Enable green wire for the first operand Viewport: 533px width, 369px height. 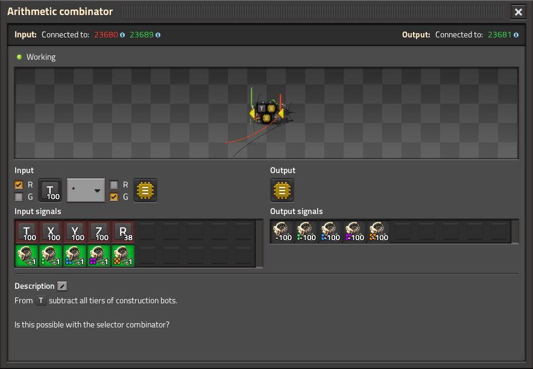tap(19, 197)
